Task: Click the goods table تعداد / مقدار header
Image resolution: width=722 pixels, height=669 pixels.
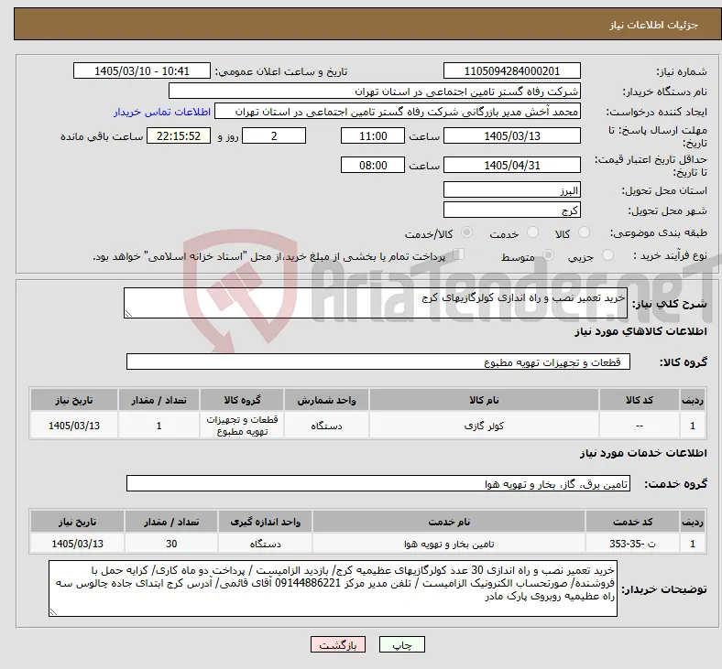Action: point(159,400)
